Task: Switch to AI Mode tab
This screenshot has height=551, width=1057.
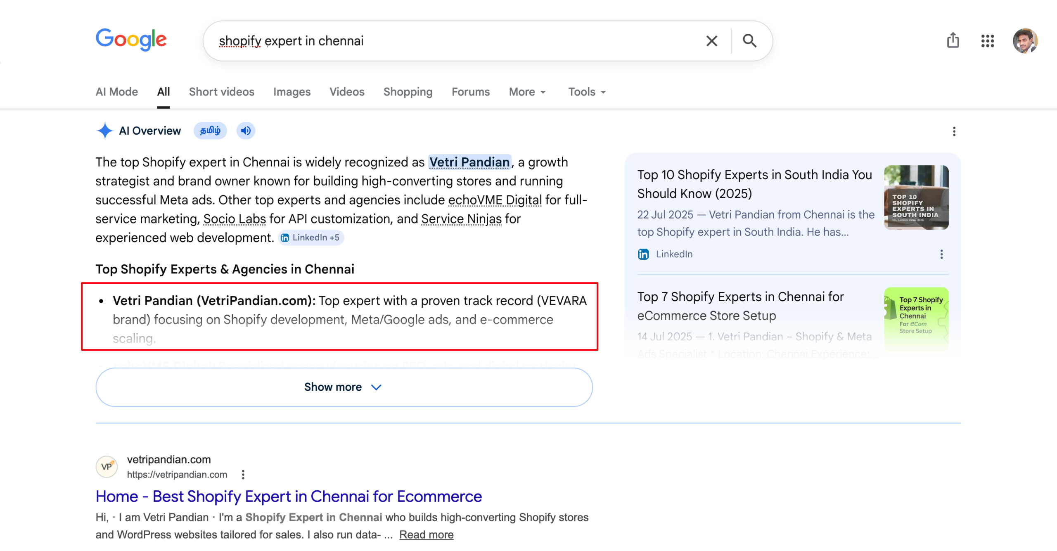Action: tap(117, 92)
